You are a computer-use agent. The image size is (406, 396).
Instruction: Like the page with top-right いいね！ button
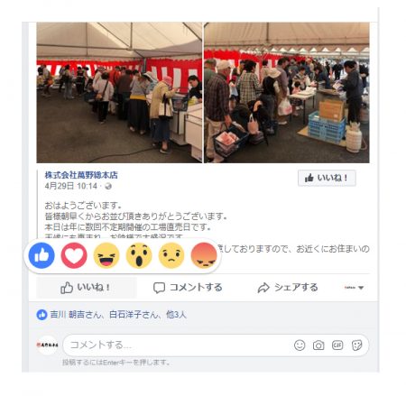click(x=327, y=178)
